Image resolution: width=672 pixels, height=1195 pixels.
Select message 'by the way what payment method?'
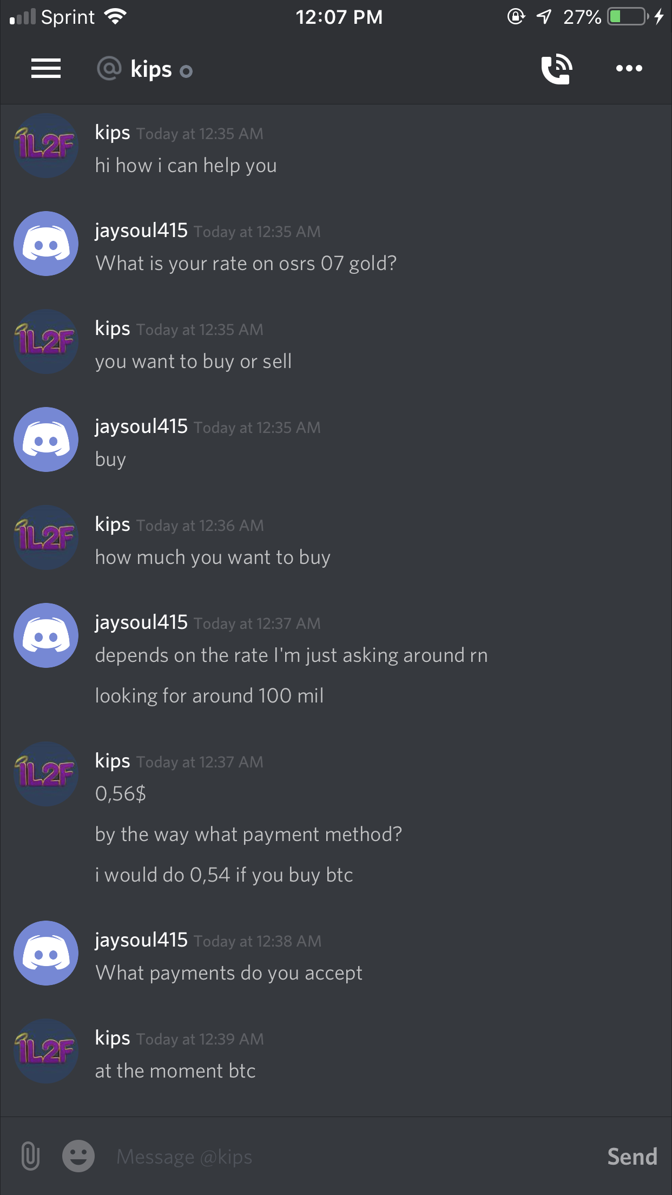pyautogui.click(x=249, y=835)
